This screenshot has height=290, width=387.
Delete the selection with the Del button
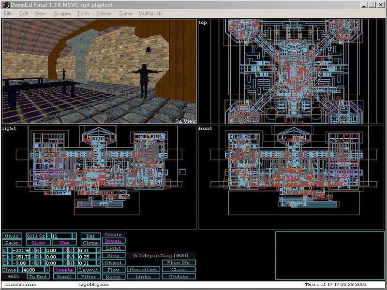click(90, 236)
